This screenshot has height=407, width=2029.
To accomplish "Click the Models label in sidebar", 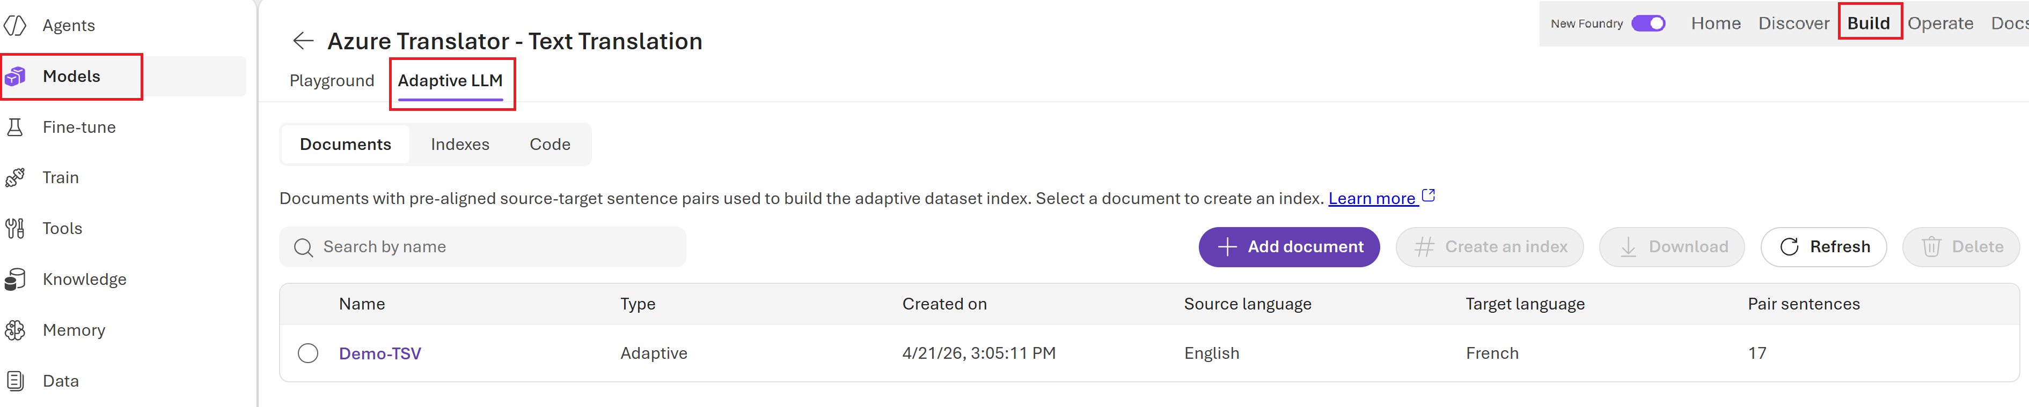I will click(72, 76).
